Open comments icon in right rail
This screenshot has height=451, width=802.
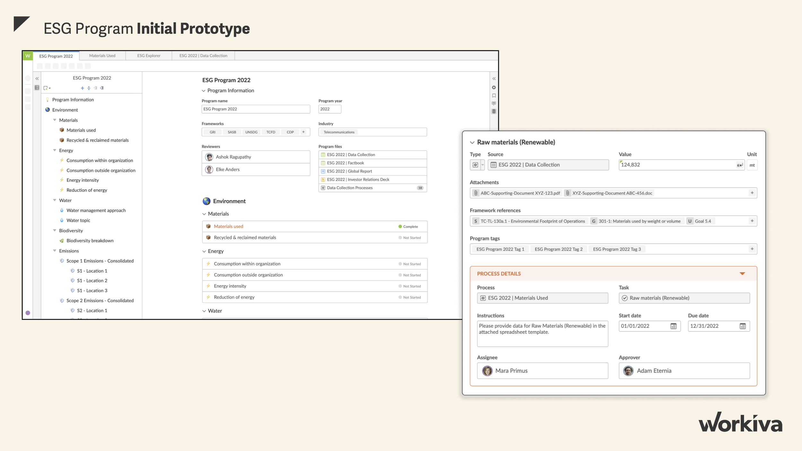[494, 104]
